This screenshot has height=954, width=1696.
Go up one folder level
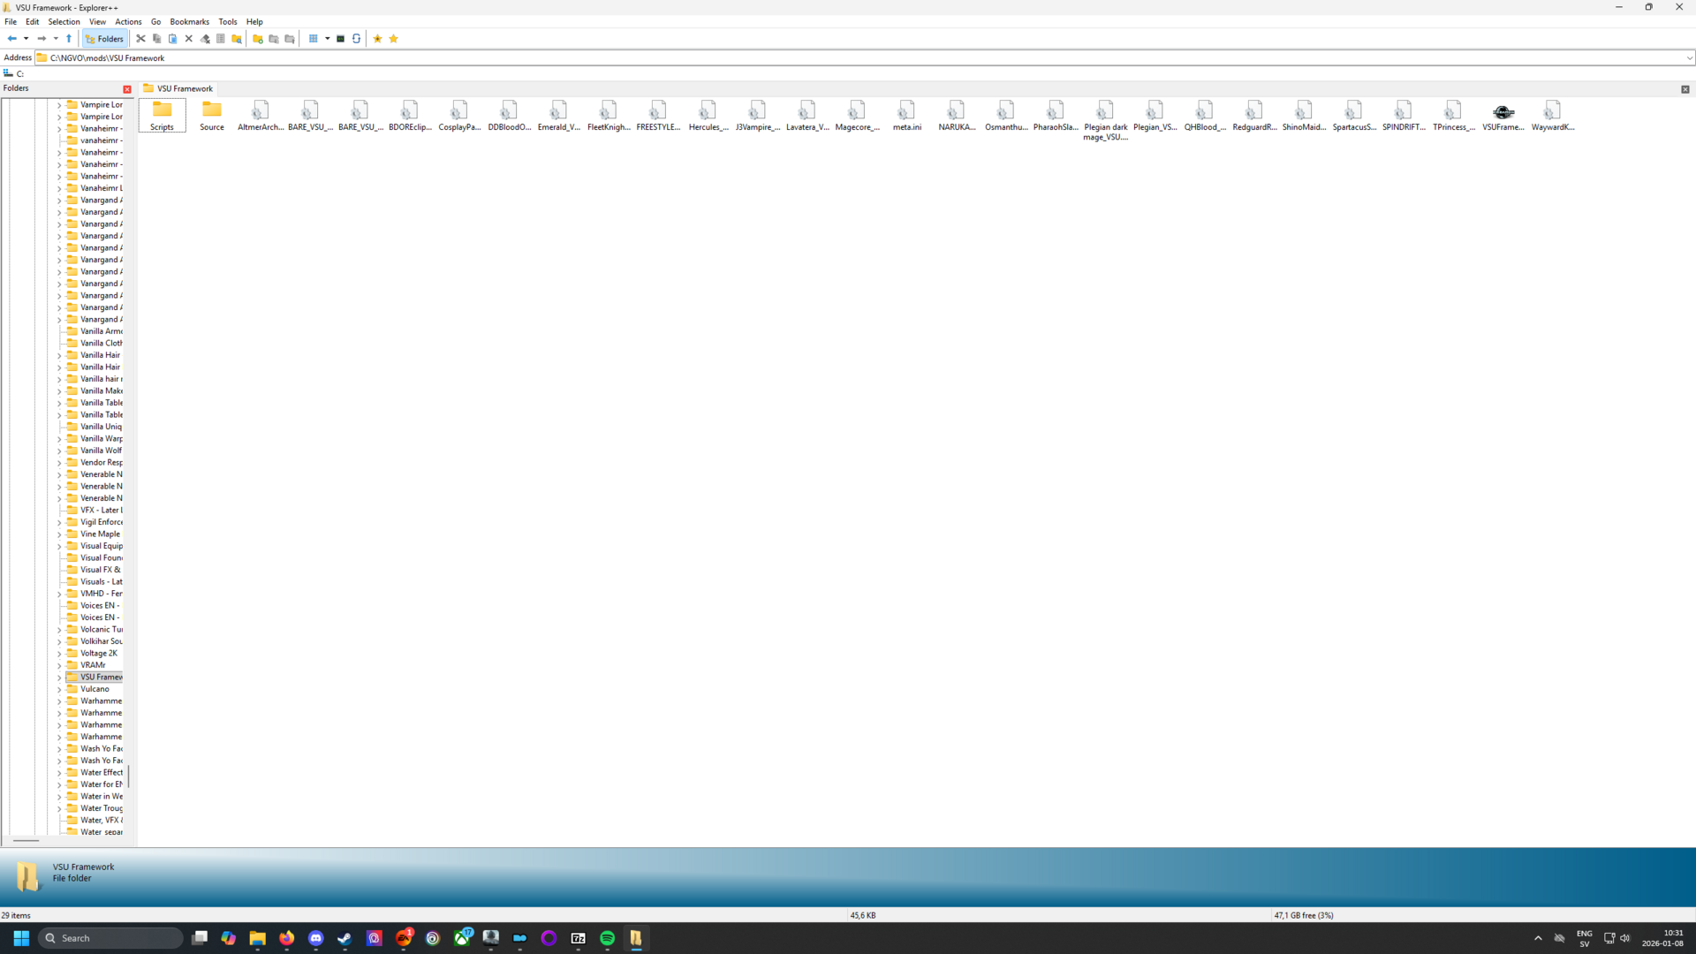(x=69, y=39)
